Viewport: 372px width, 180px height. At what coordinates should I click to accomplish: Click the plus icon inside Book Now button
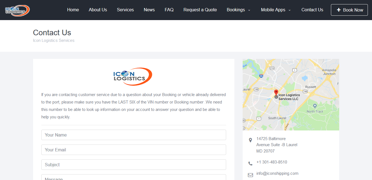pyautogui.click(x=338, y=10)
